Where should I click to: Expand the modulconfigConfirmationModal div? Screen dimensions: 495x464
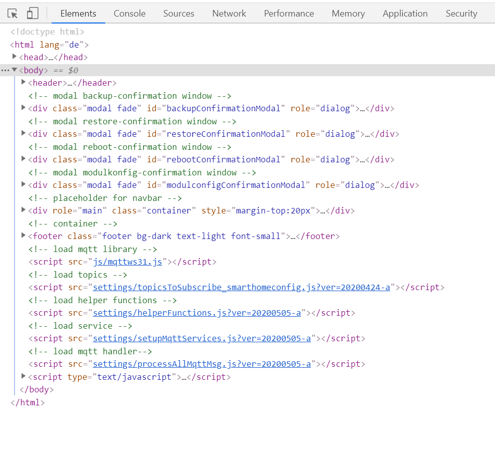click(x=23, y=185)
